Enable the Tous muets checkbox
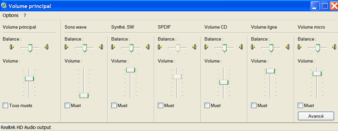Image resolution: width=338 pixels, height=131 pixels. tap(5, 105)
